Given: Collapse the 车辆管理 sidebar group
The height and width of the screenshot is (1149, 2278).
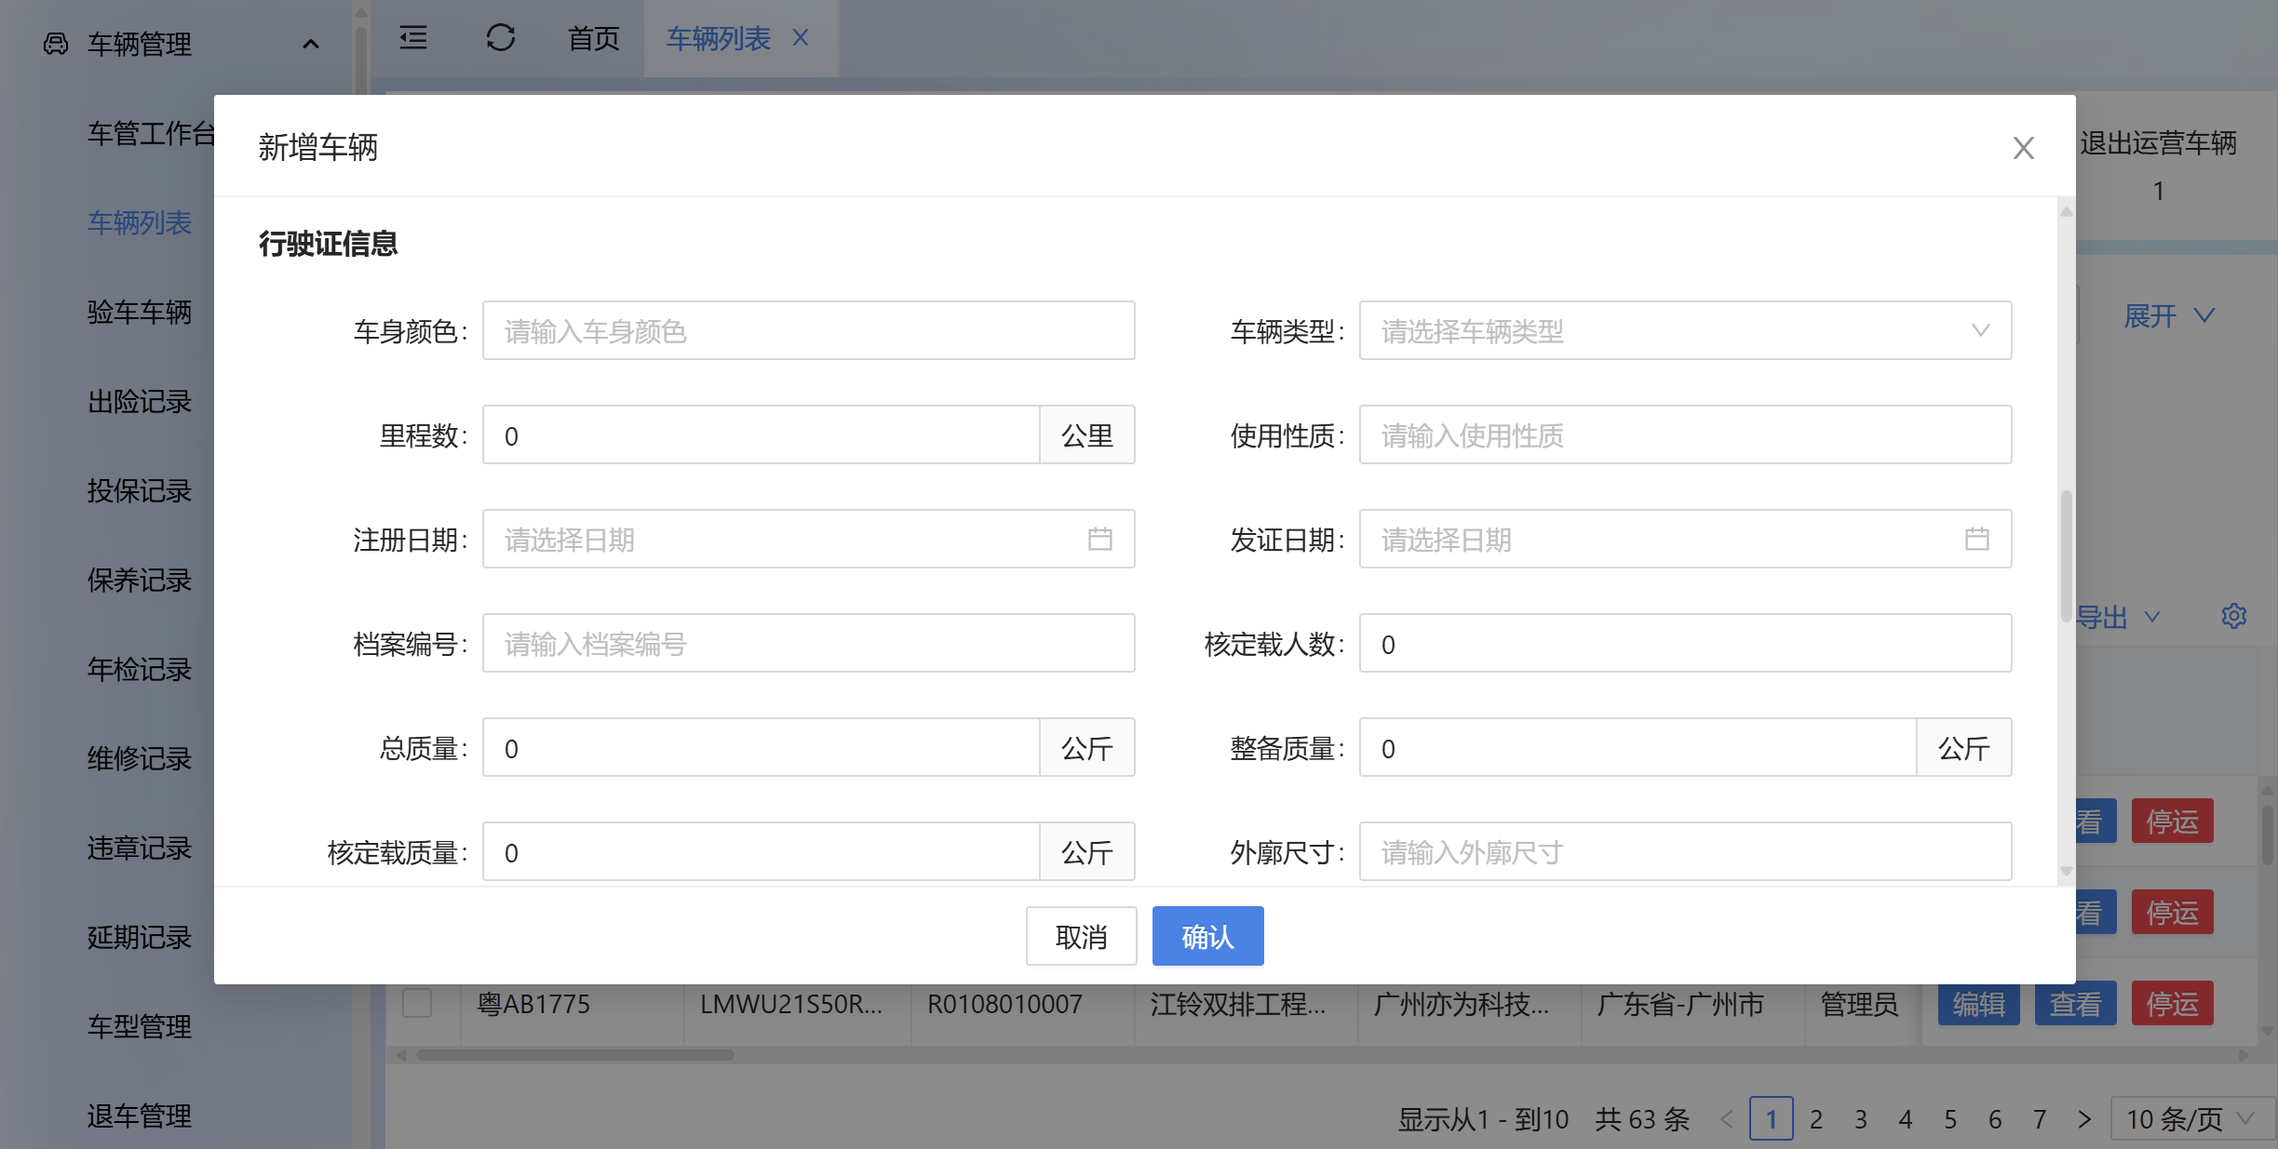Looking at the screenshot, I should pyautogui.click(x=311, y=44).
